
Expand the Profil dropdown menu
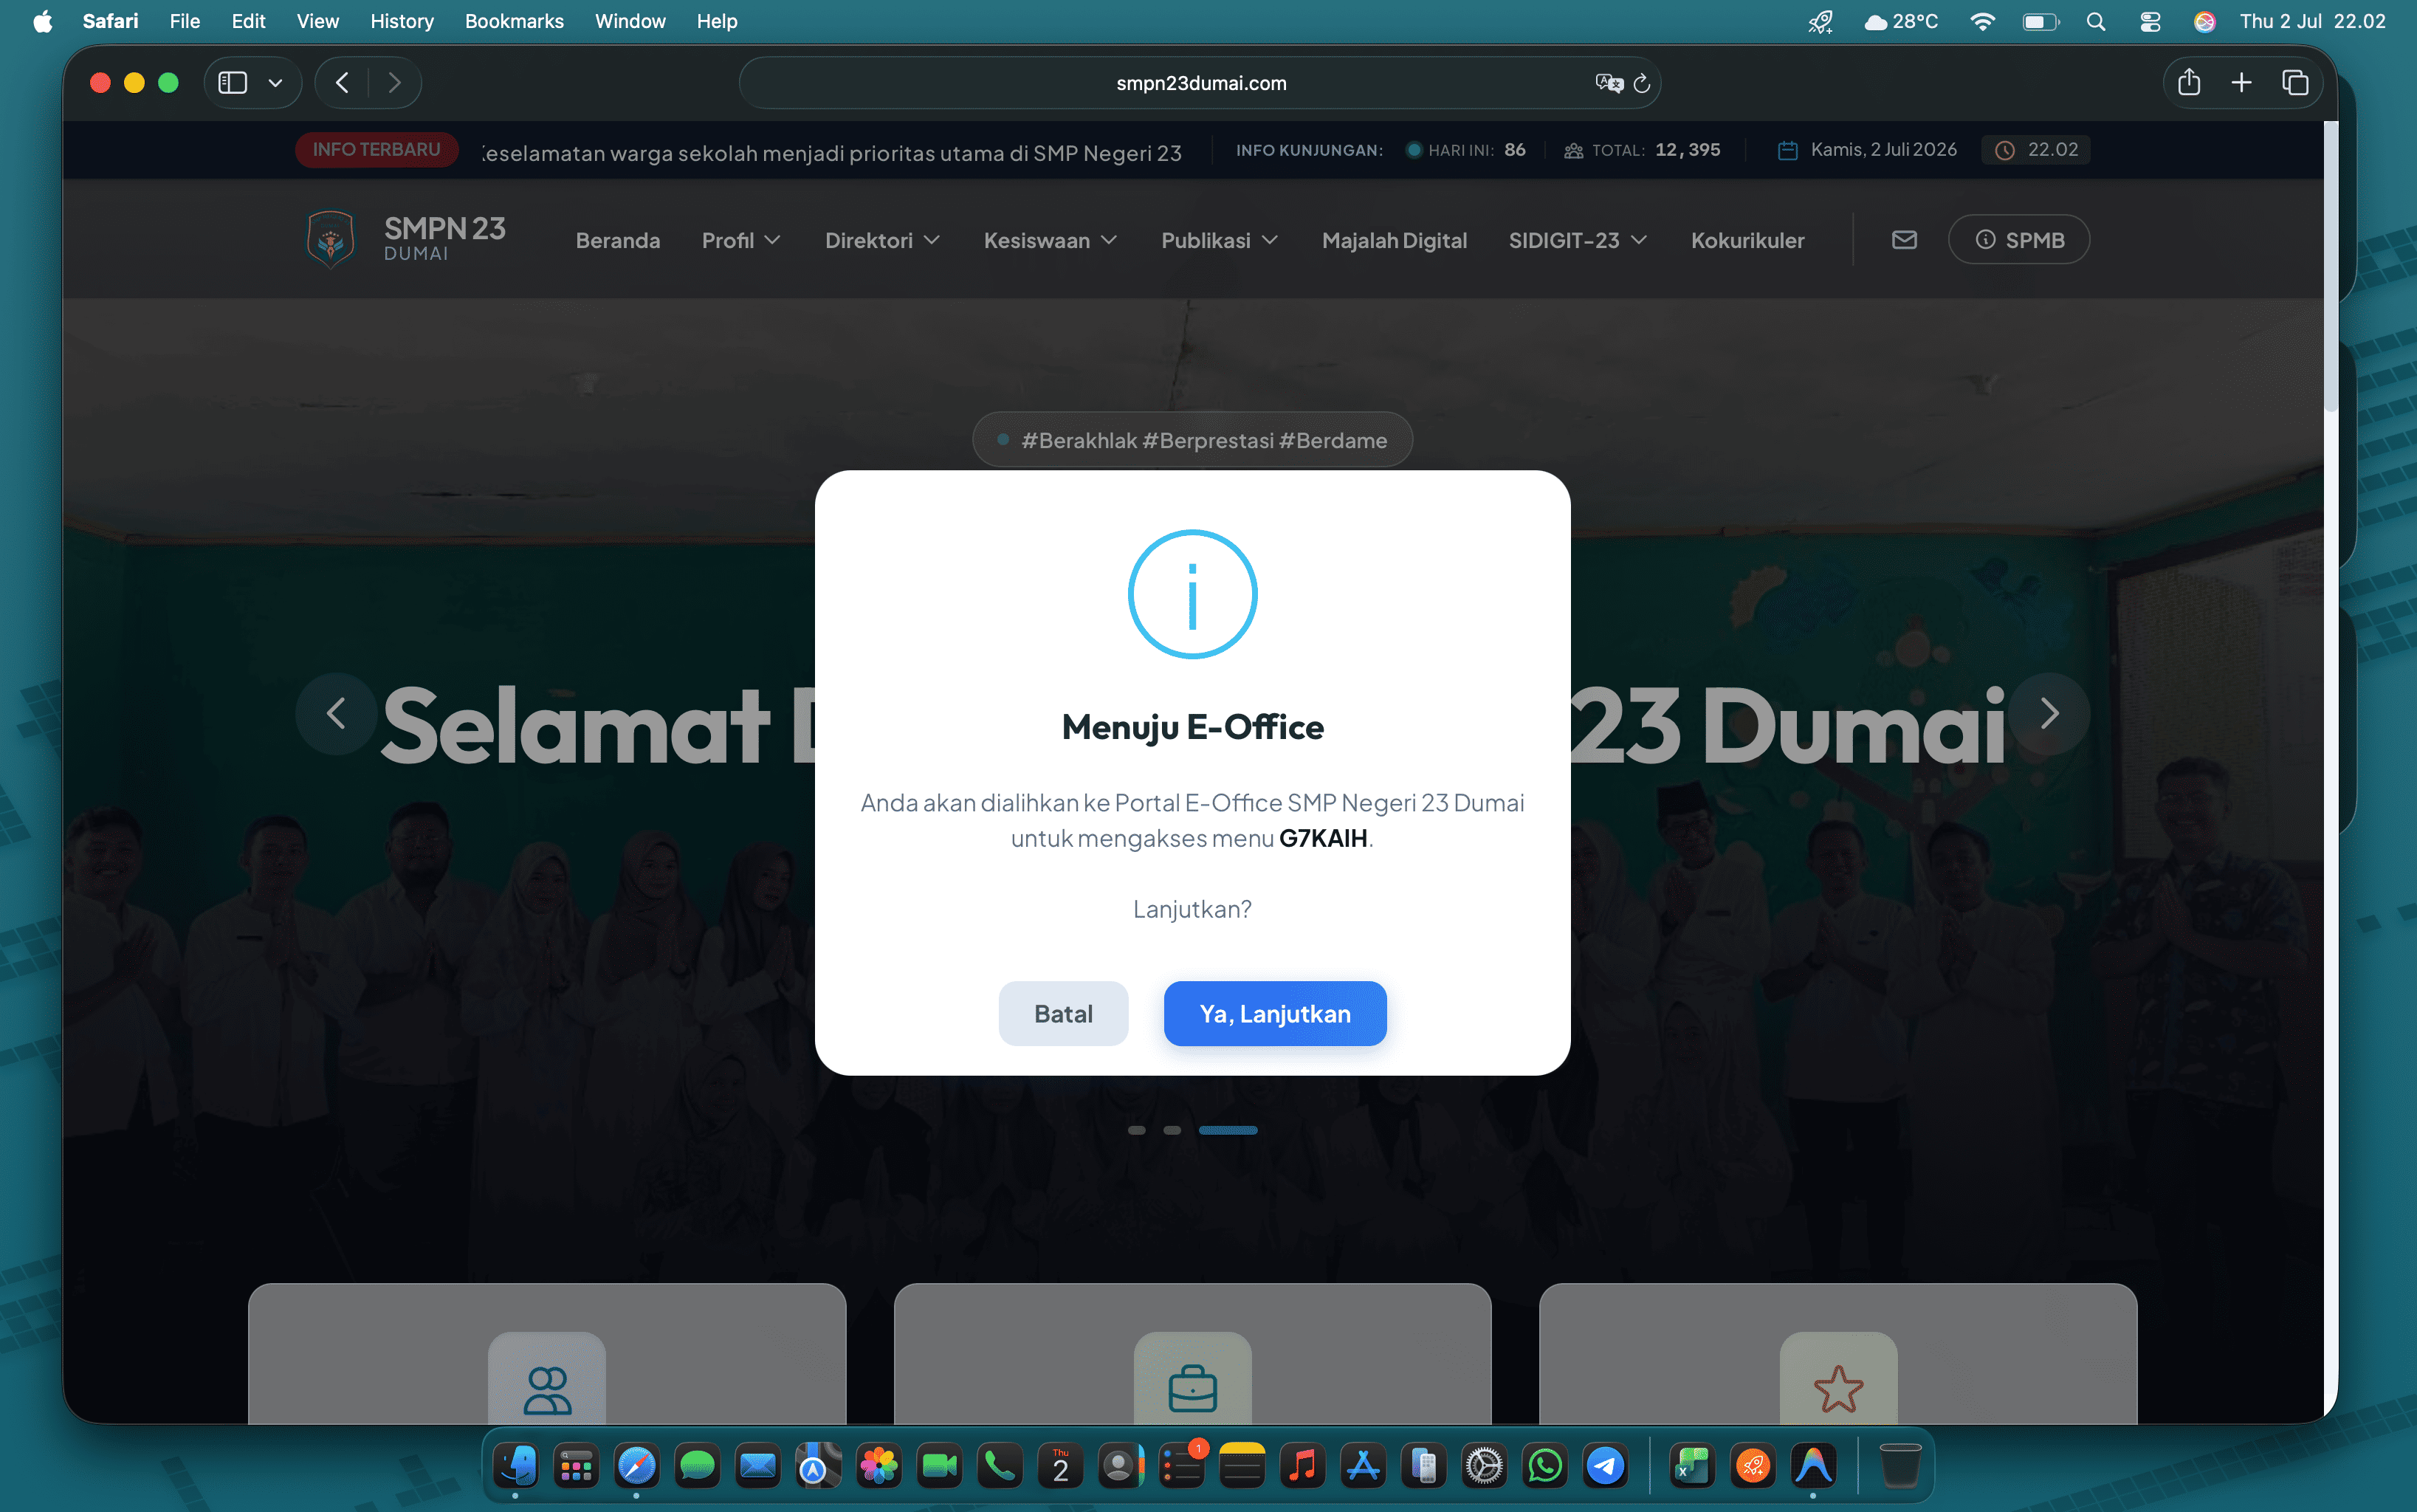[x=741, y=240]
